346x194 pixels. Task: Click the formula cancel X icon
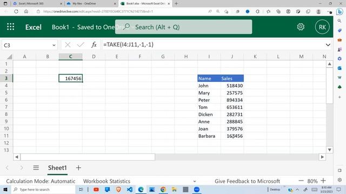[68, 45]
